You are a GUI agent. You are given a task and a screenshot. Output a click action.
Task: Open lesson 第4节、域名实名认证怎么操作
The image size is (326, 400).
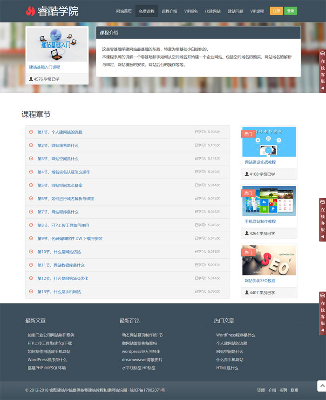(64, 172)
